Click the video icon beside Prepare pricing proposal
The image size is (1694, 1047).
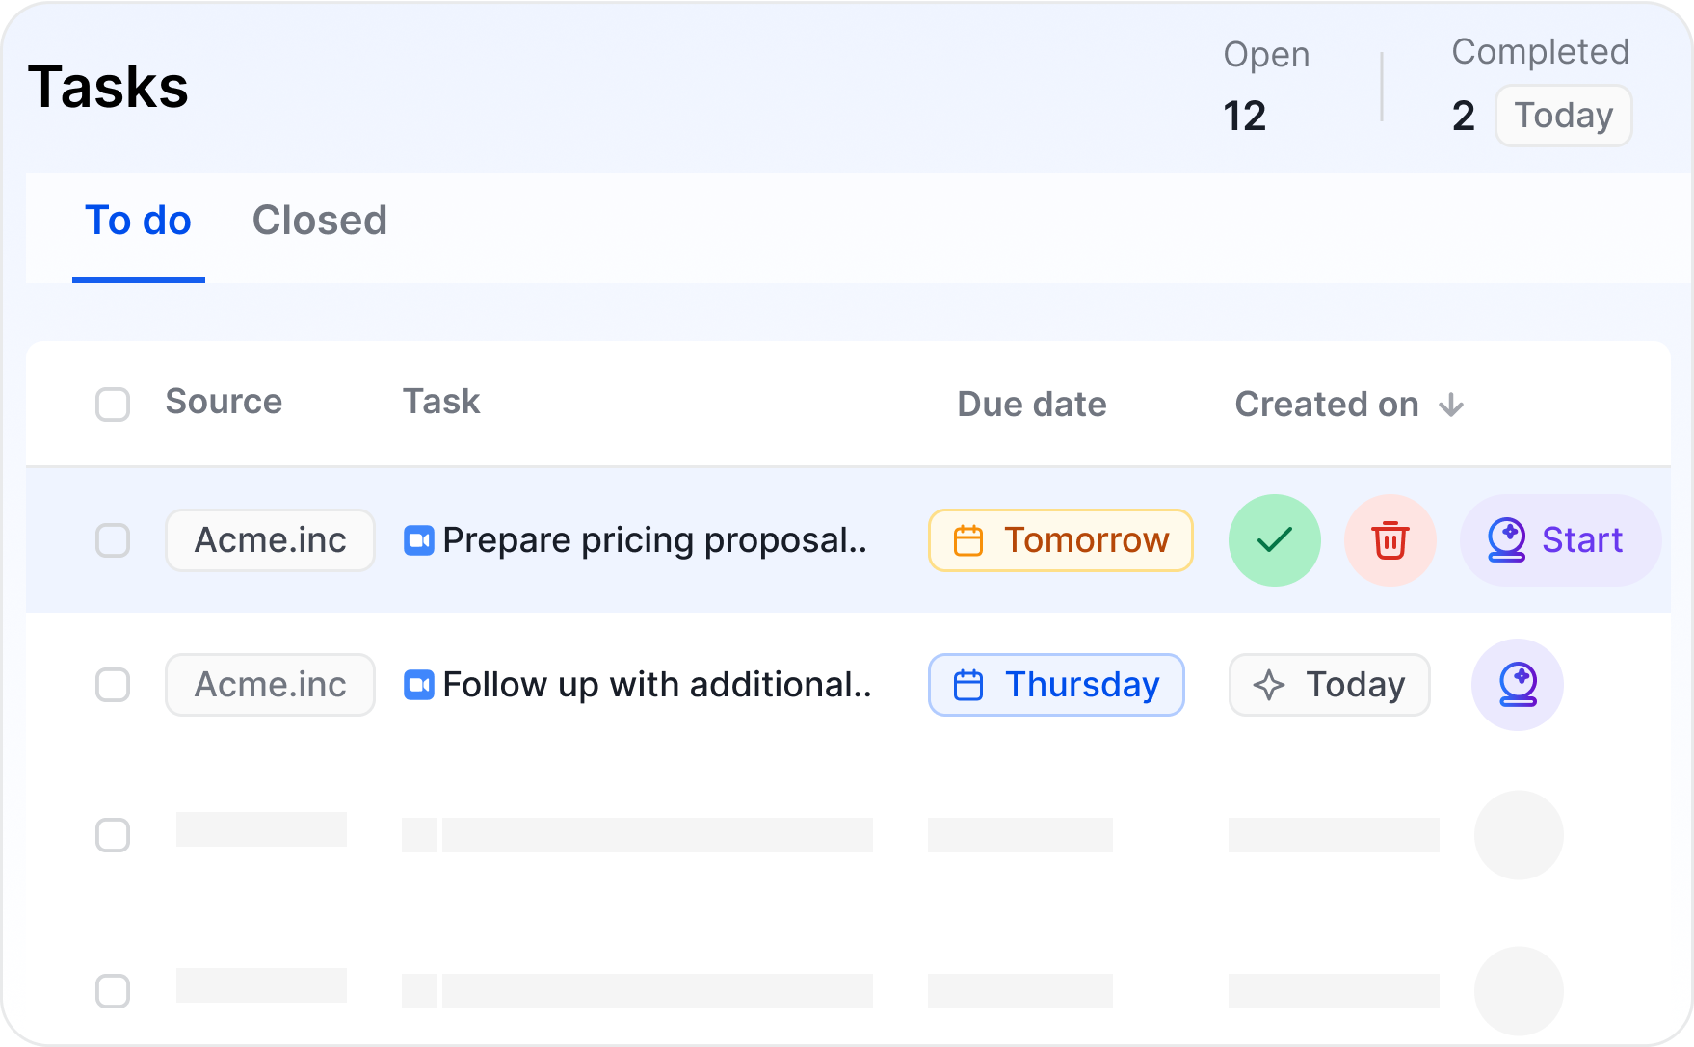[x=418, y=540]
